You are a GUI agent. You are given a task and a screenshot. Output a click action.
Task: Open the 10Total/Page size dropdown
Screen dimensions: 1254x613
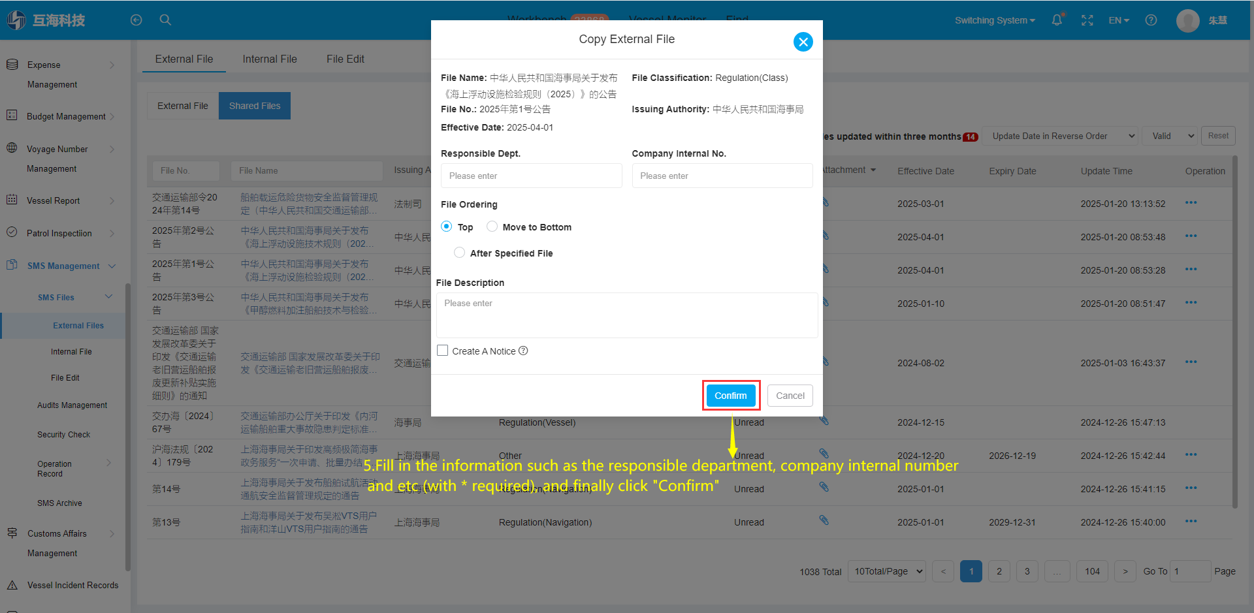point(887,571)
